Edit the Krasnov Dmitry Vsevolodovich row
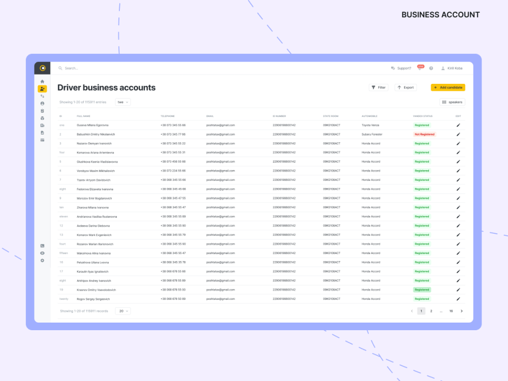 tap(458, 290)
